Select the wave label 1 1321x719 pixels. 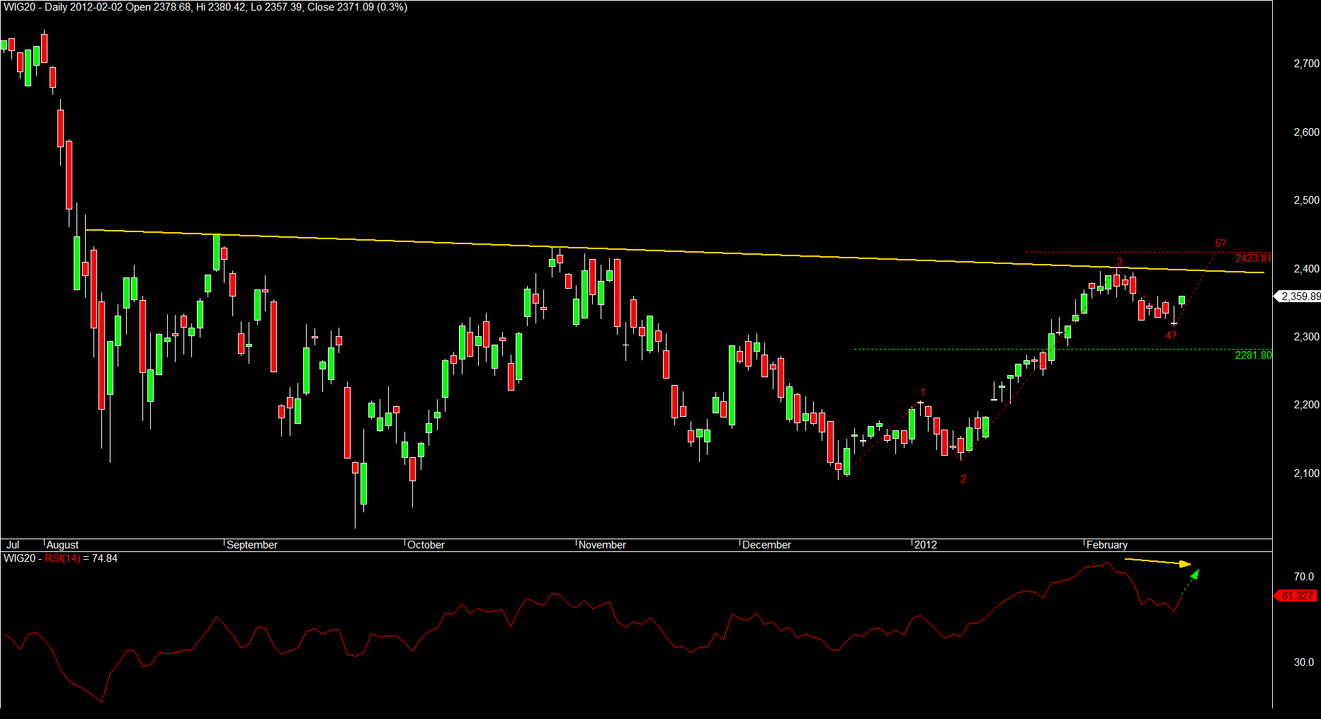click(923, 392)
